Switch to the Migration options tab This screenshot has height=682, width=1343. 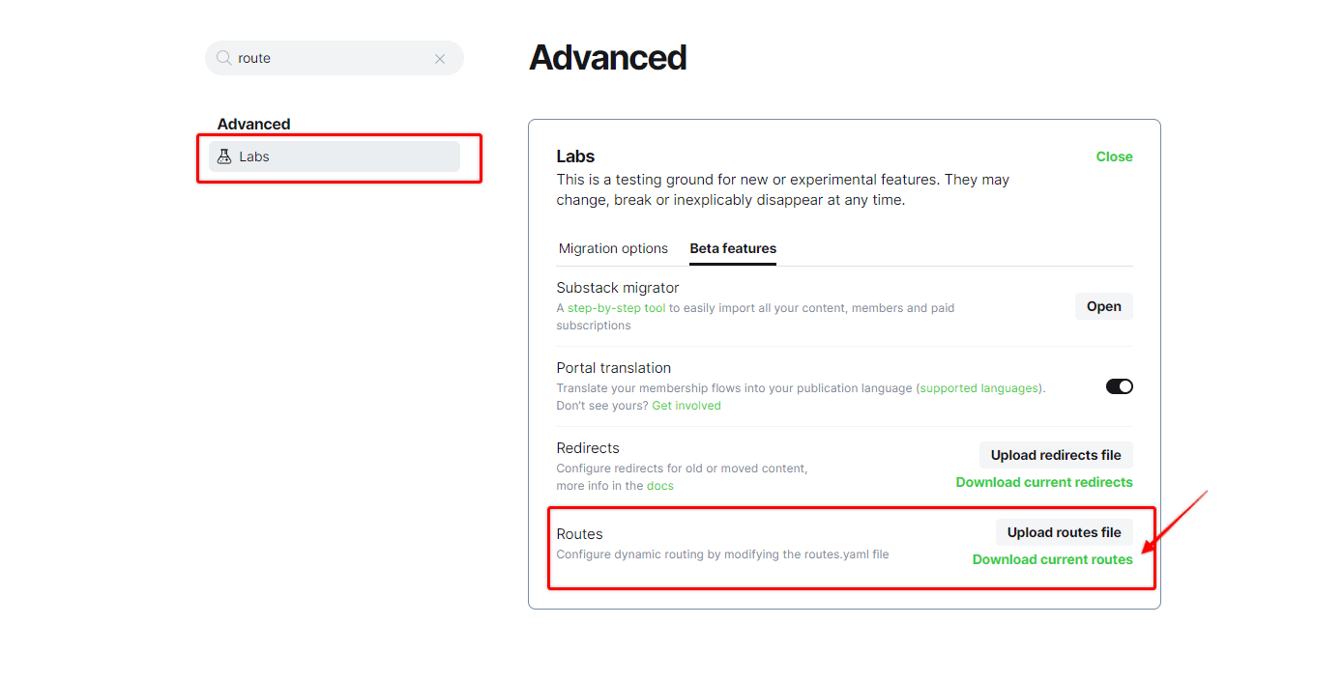613,248
